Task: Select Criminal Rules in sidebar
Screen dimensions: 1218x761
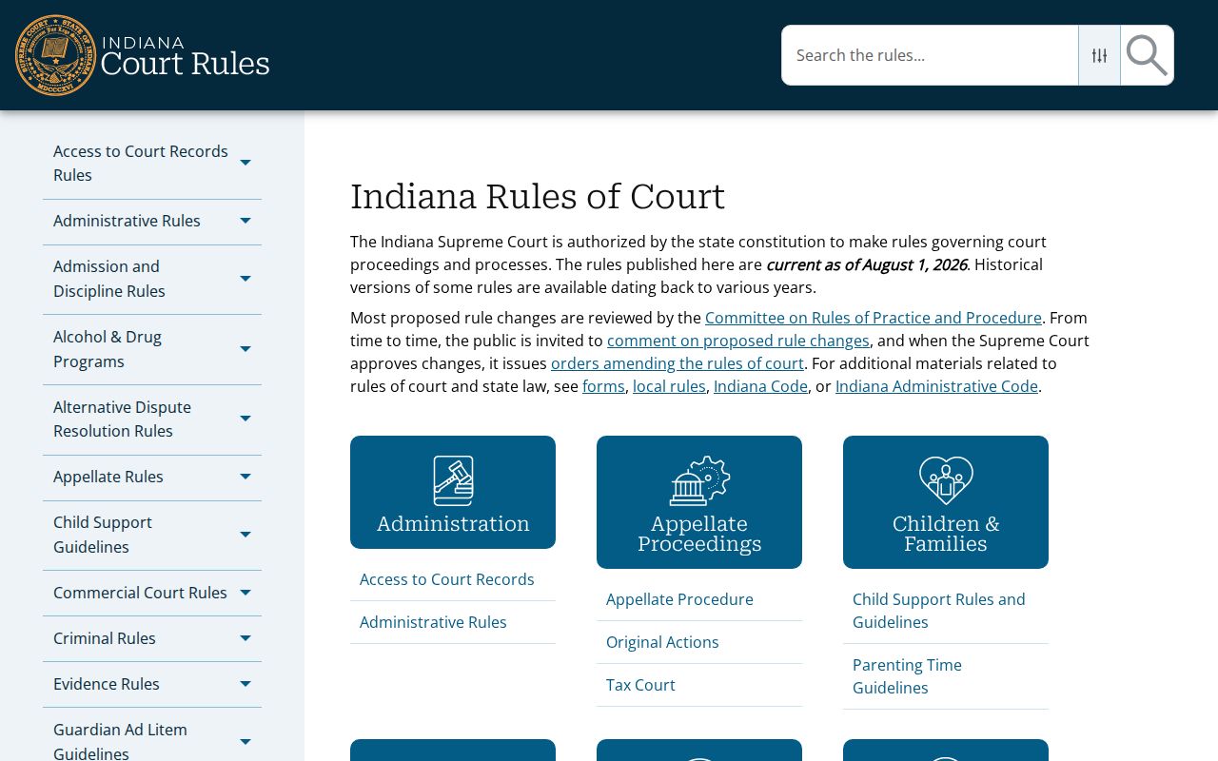Action: coord(105,638)
